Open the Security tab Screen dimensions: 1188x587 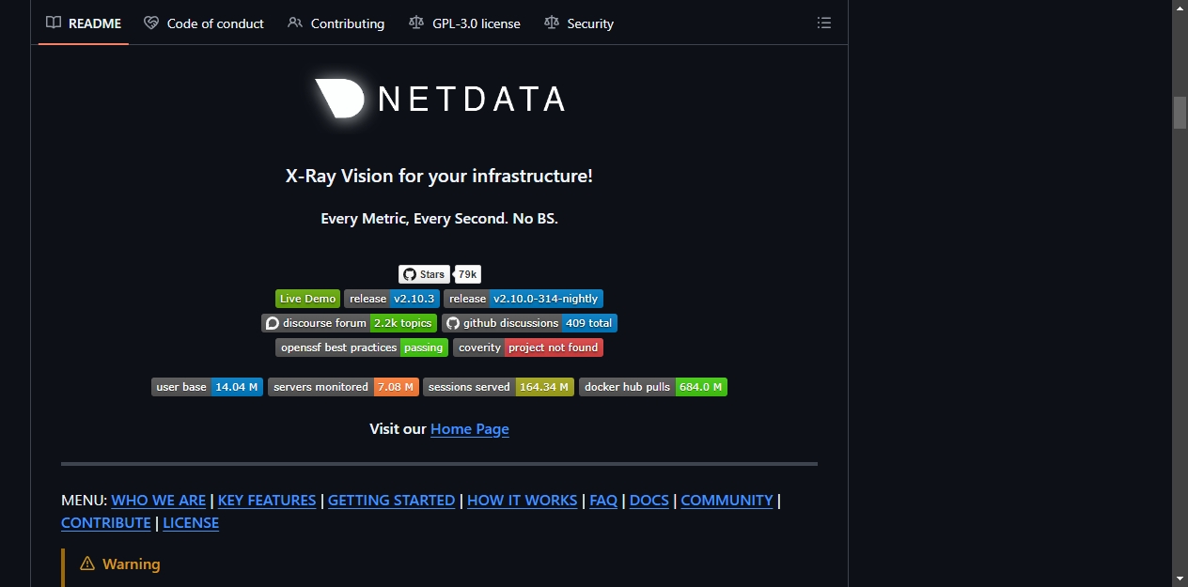[579, 23]
